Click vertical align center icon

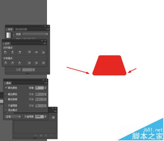point(36,52)
